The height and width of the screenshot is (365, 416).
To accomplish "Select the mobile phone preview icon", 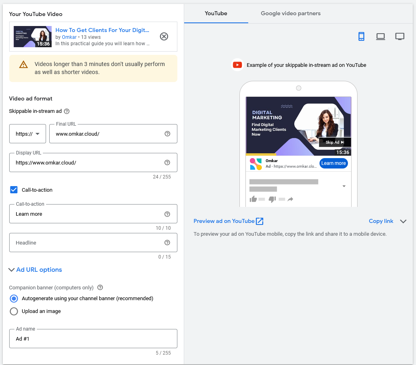I will point(361,36).
